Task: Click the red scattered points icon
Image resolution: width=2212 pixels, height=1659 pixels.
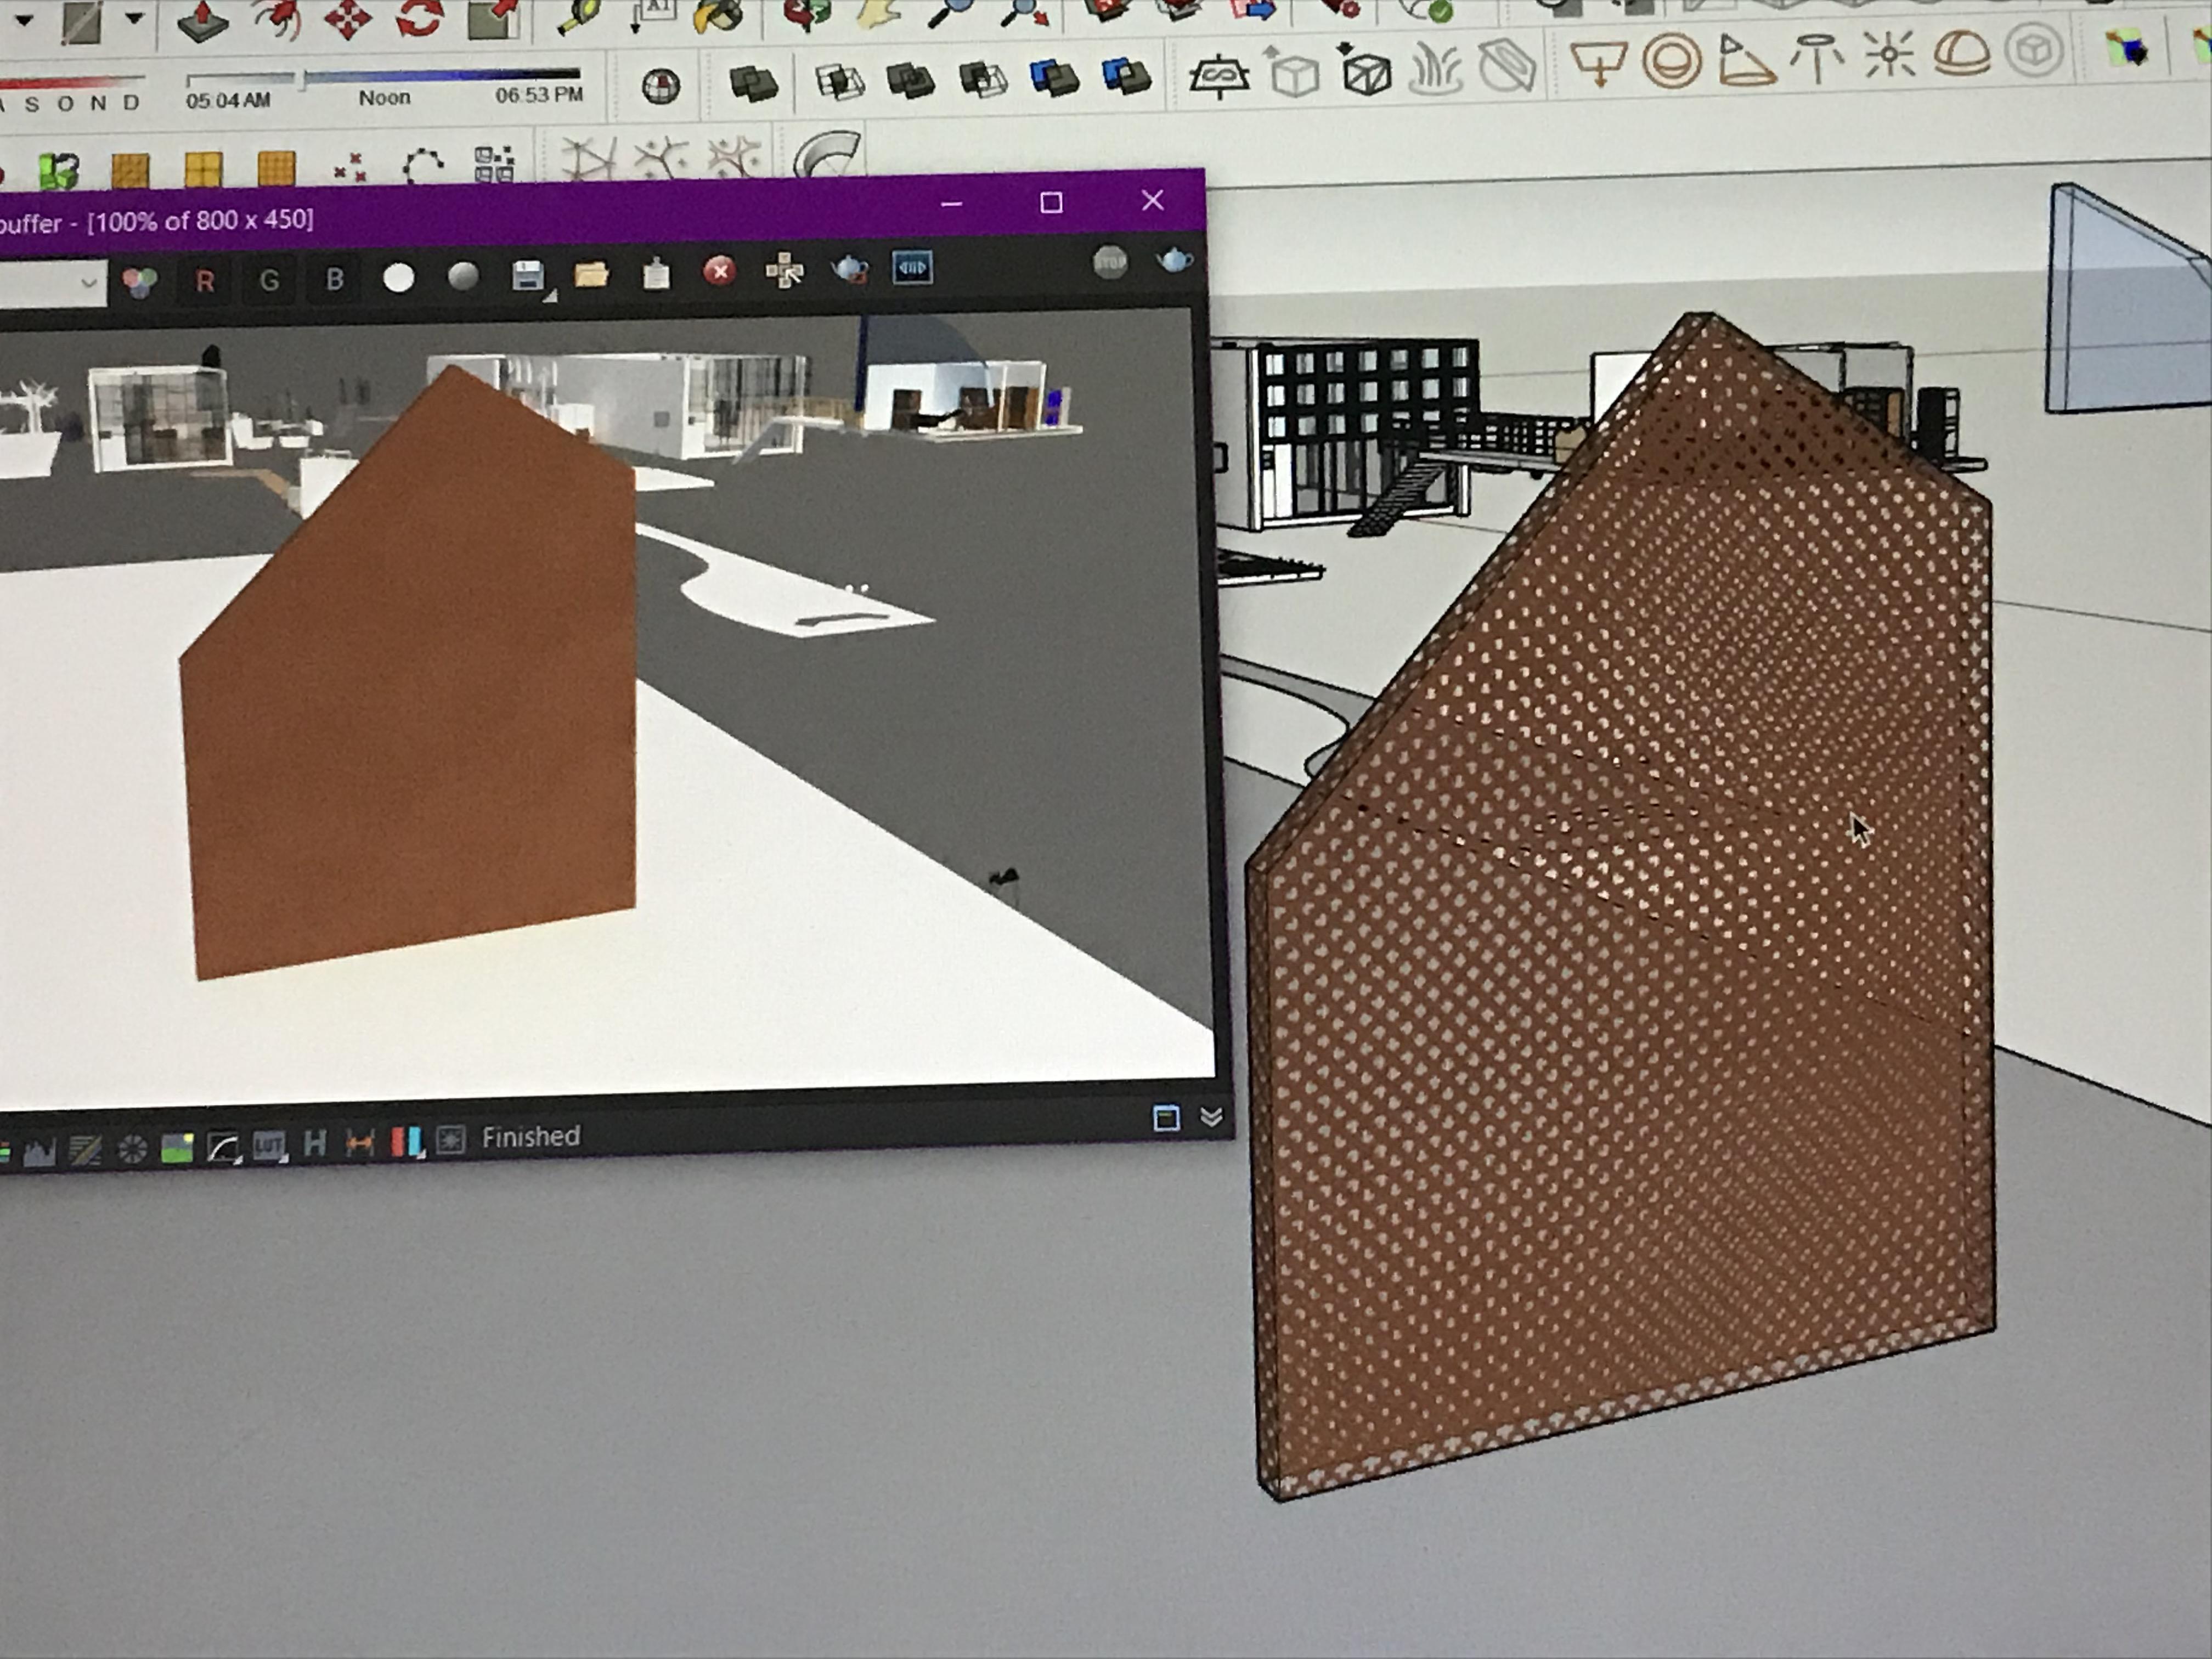Action: (x=349, y=168)
